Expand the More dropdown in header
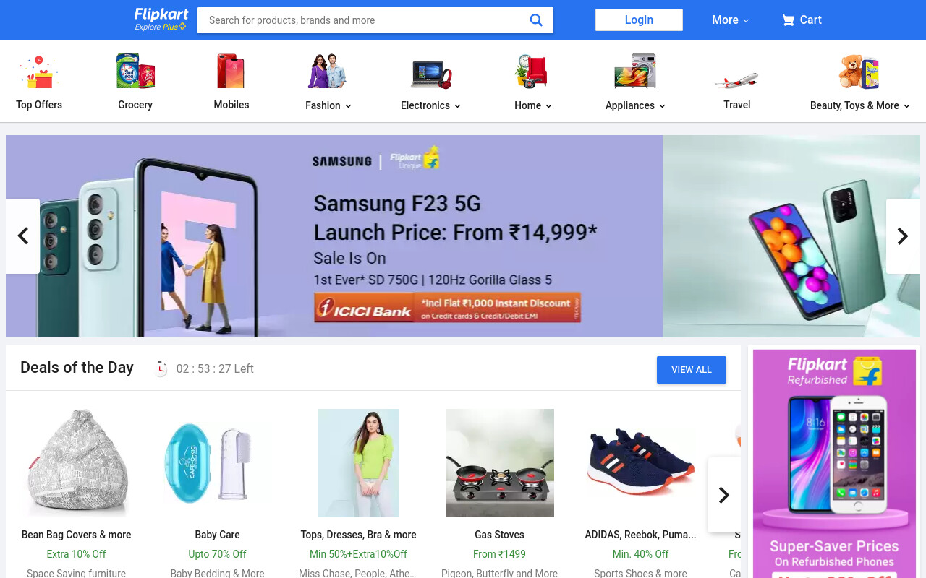The height and width of the screenshot is (578, 926). [731, 20]
